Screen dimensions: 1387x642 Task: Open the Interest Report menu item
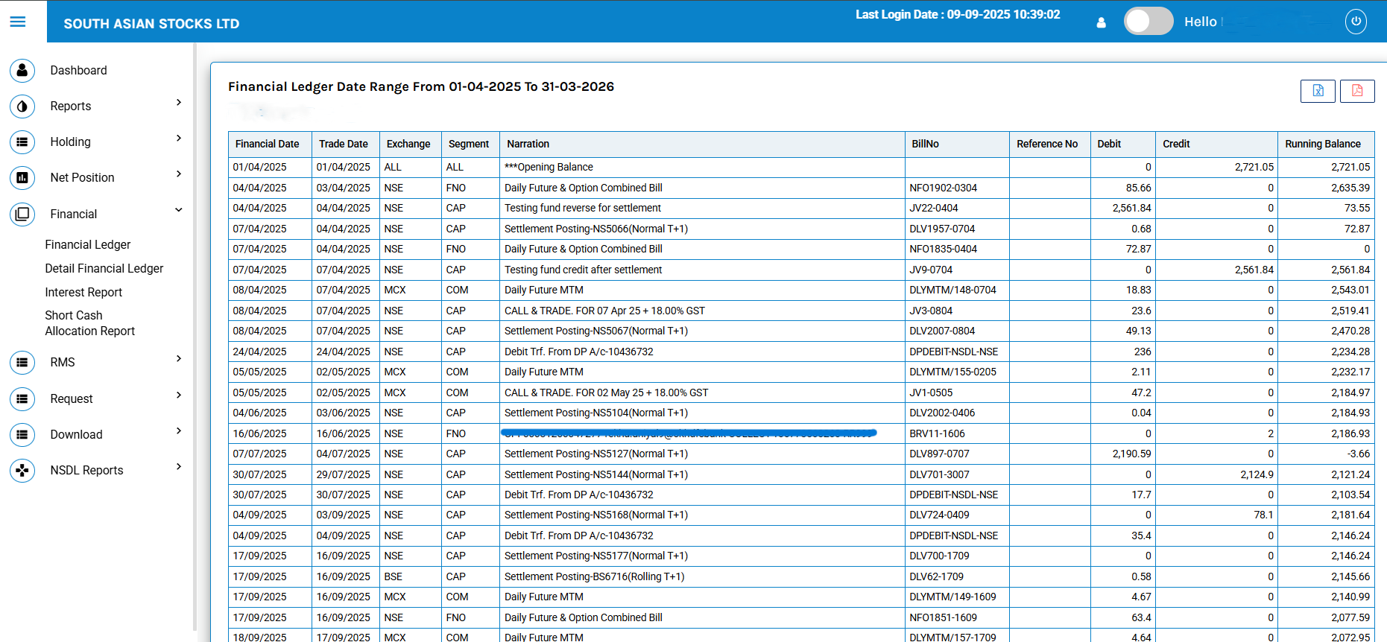point(83,293)
